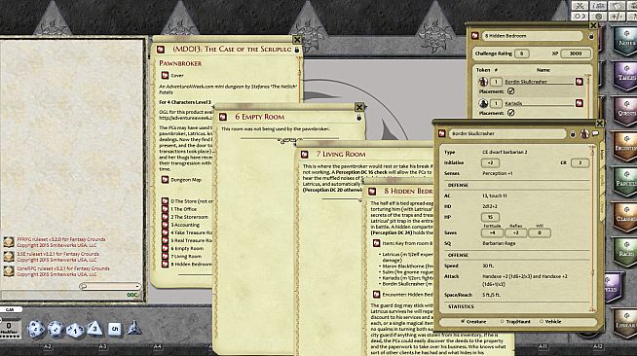Click the GM identity label

[x=10, y=309]
